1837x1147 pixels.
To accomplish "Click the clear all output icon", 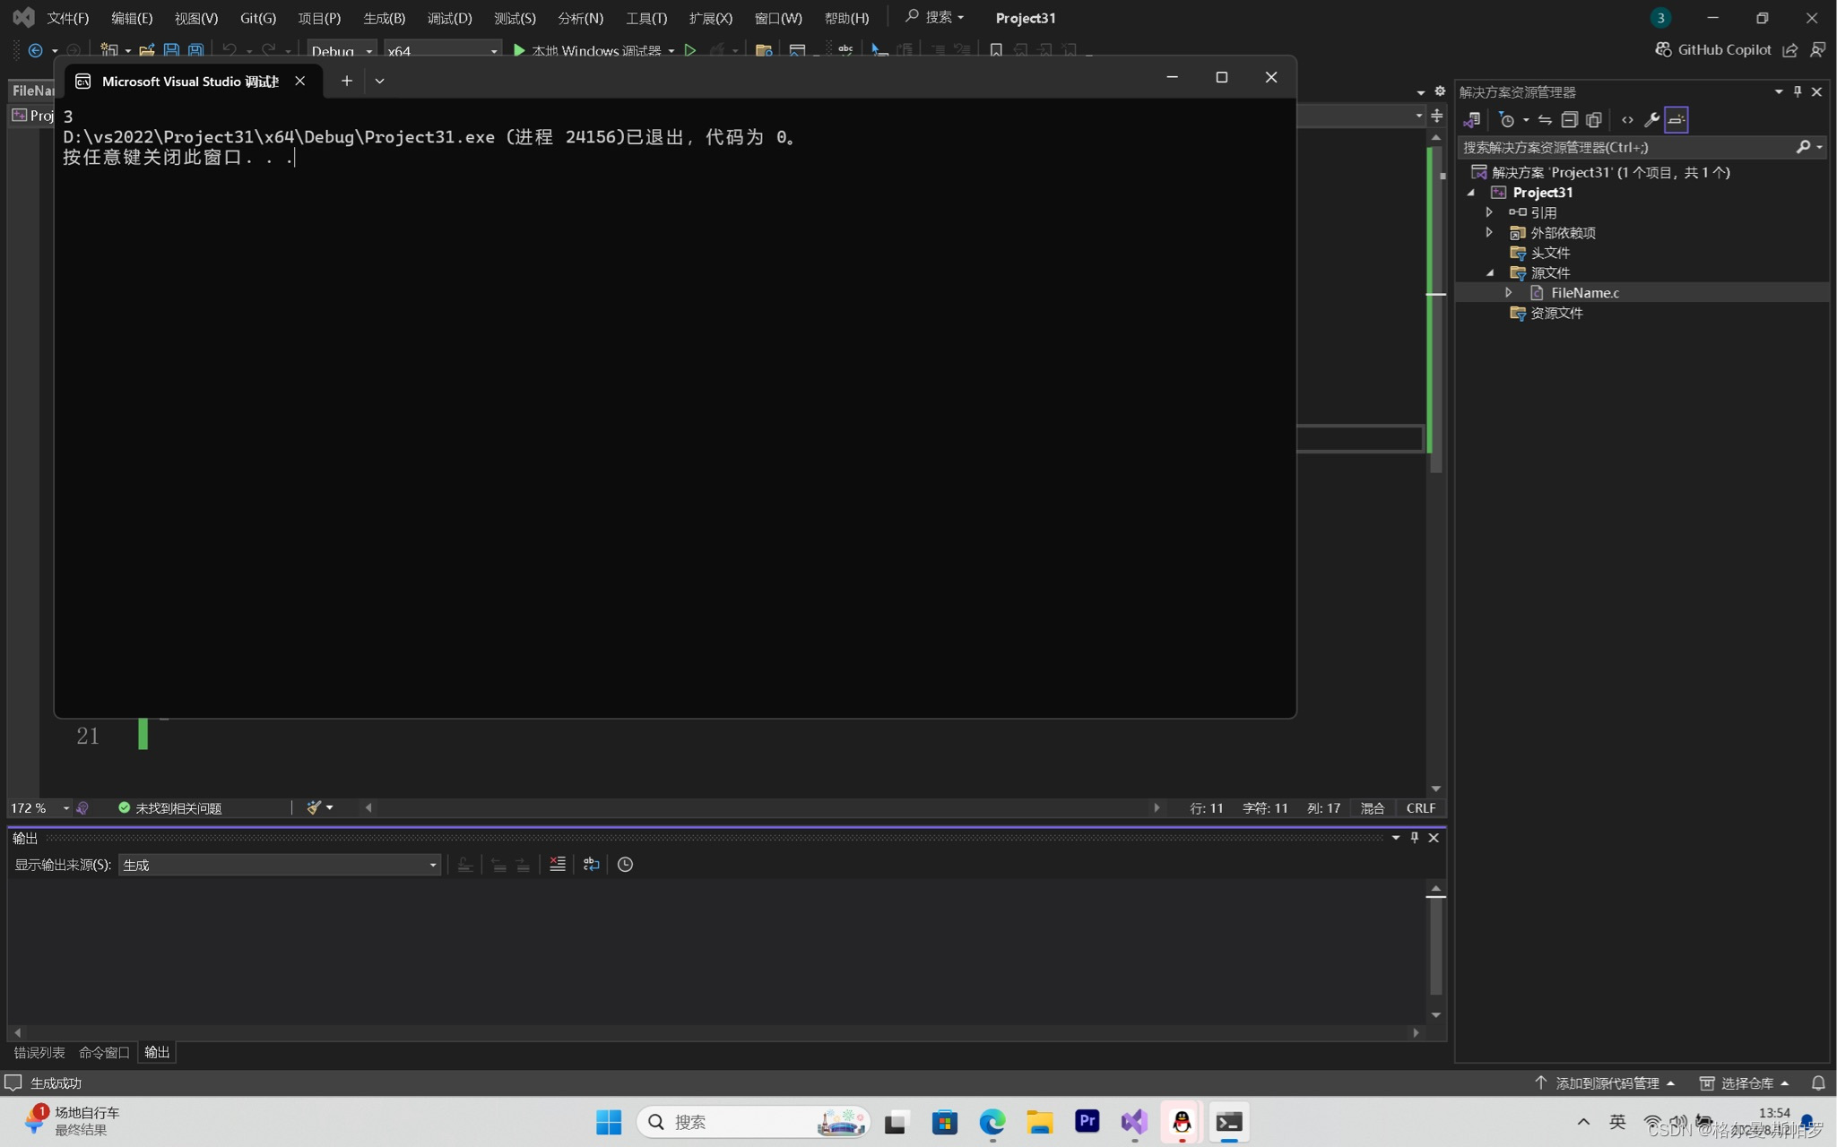I will click(x=557, y=864).
